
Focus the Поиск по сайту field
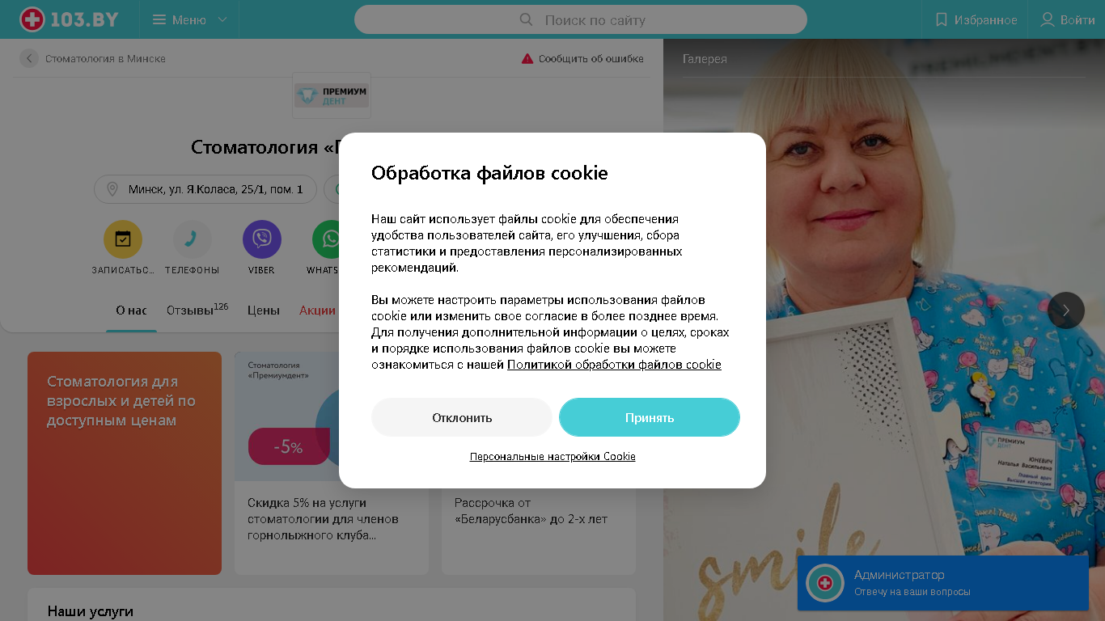pyautogui.click(x=581, y=19)
